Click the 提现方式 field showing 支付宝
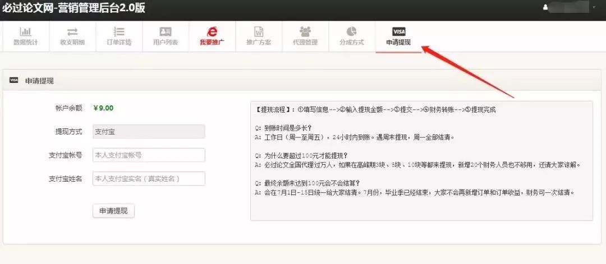Screen dimensions: 606x264 pos(149,132)
